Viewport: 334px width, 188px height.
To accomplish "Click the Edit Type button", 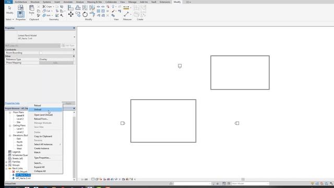I will (68, 45).
